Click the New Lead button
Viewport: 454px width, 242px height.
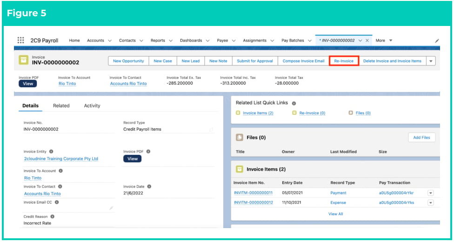click(191, 61)
